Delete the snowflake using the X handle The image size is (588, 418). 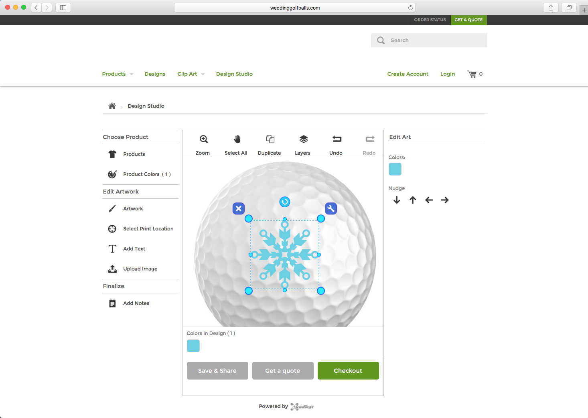239,208
